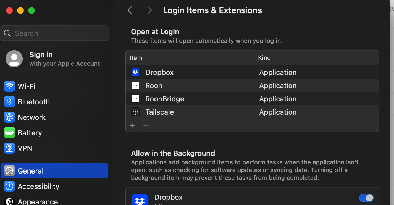Click the Wi-Fi icon in sidebar
The height and width of the screenshot is (205, 394).
(9, 86)
